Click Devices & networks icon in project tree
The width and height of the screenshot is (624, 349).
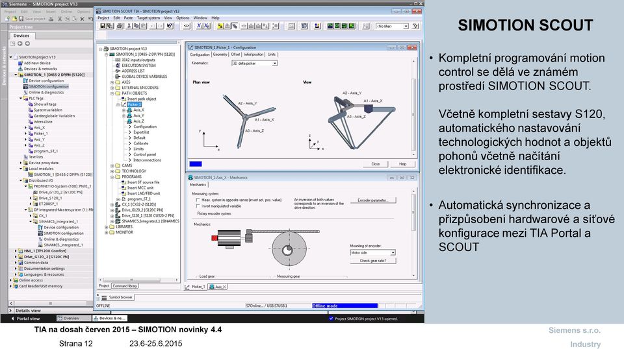[21, 69]
